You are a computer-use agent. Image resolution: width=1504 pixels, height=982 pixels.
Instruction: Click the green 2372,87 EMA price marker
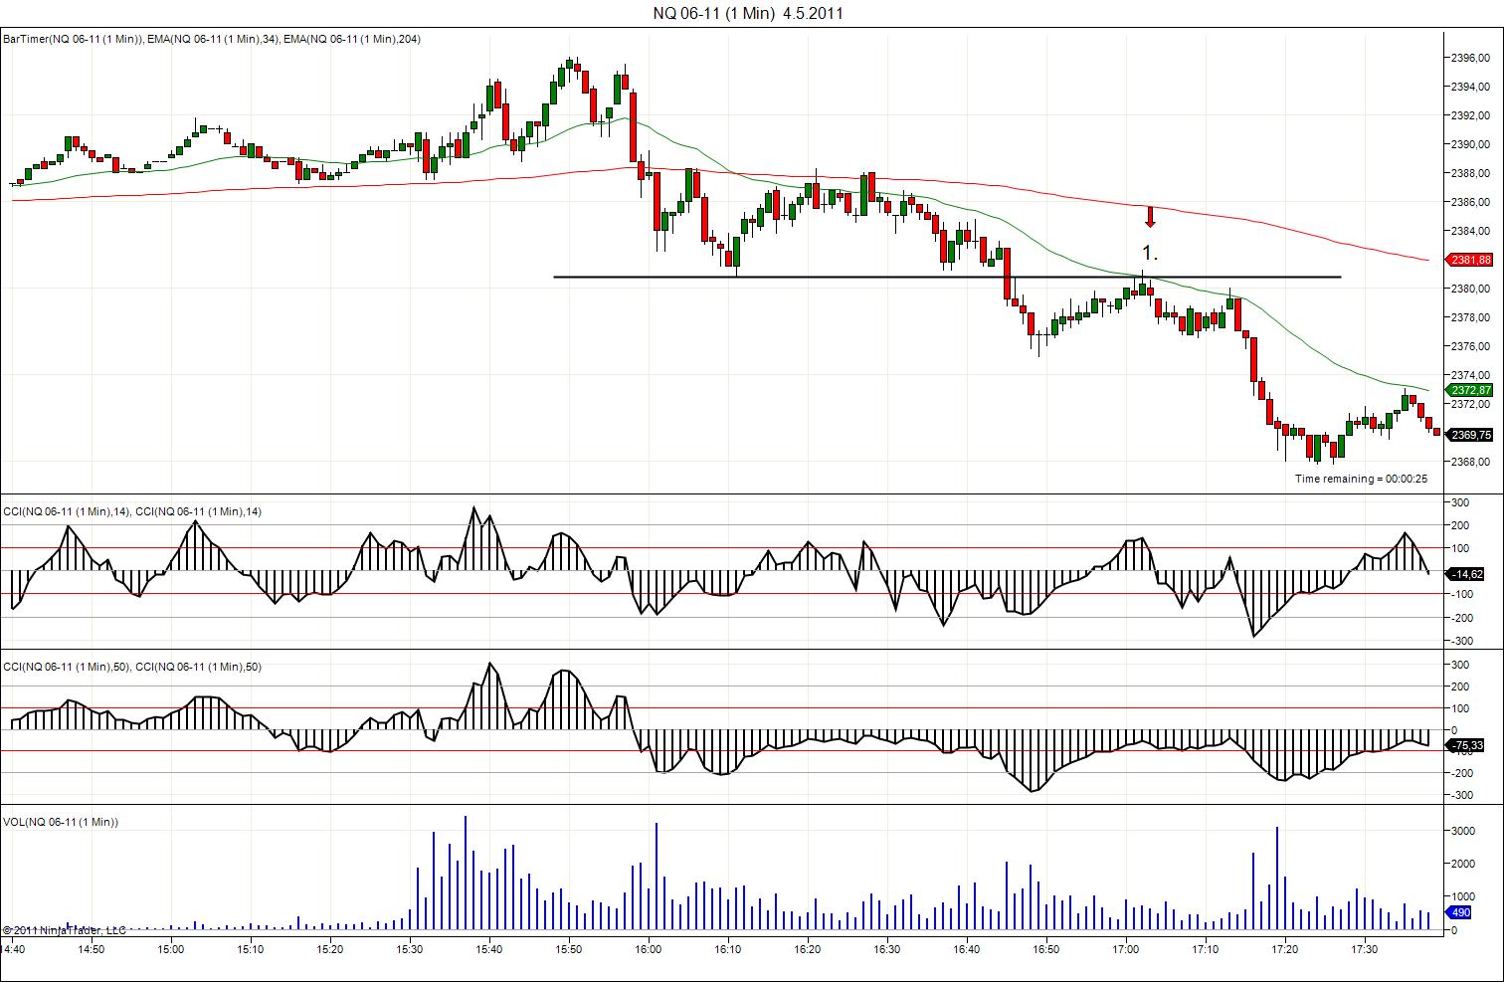[x=1471, y=390]
